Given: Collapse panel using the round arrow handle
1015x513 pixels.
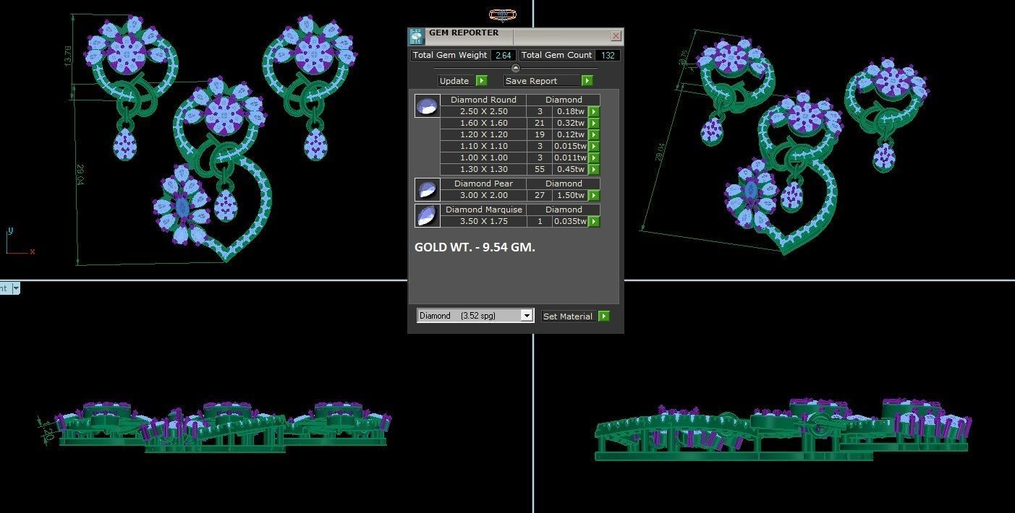Looking at the screenshot, I should [516, 68].
